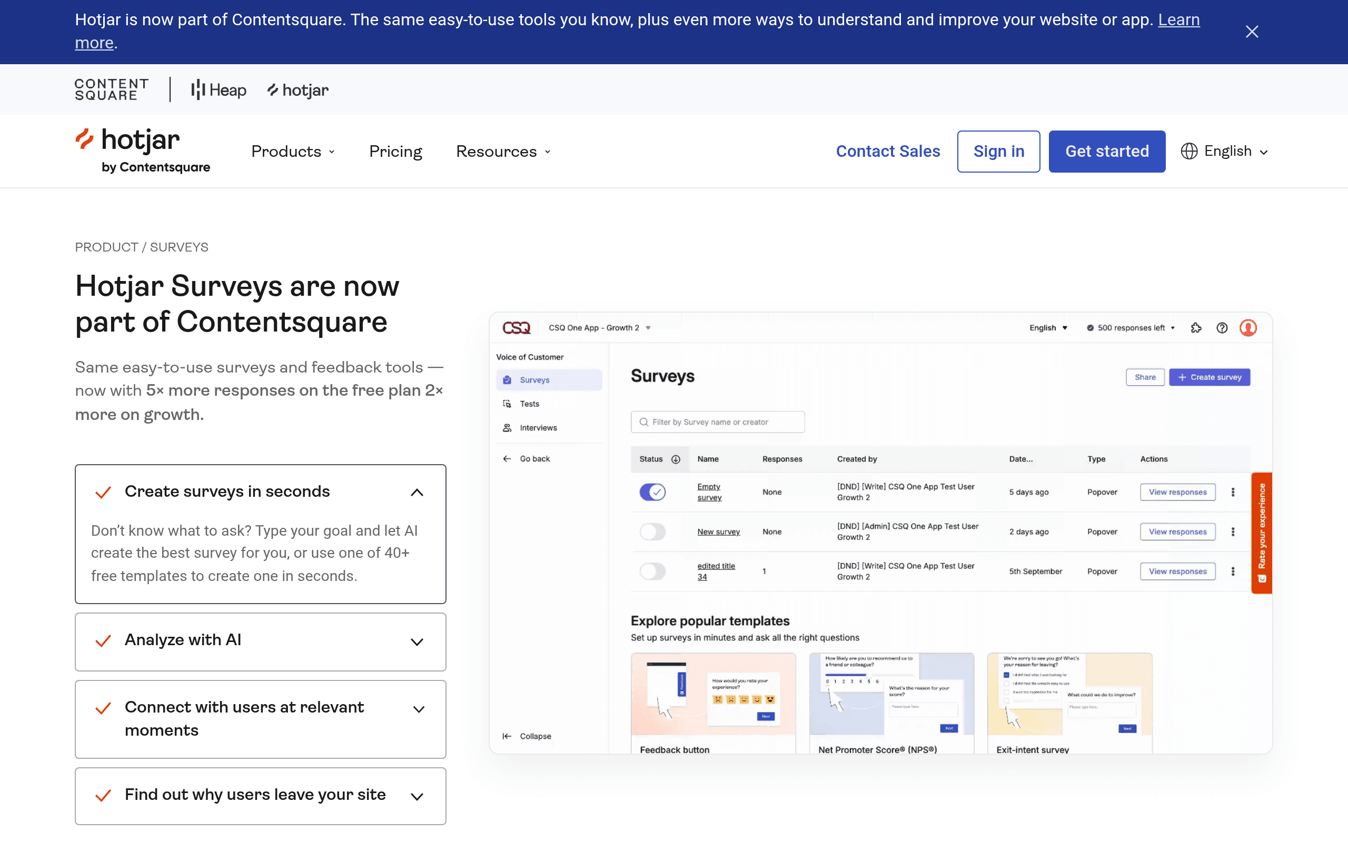1348x842 pixels.
Task: Click the Contact Sales link
Action: 888,152
